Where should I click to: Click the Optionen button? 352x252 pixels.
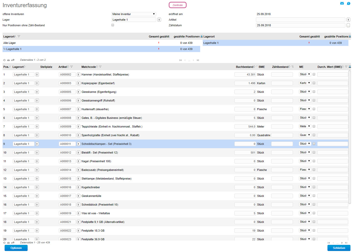click(16, 248)
